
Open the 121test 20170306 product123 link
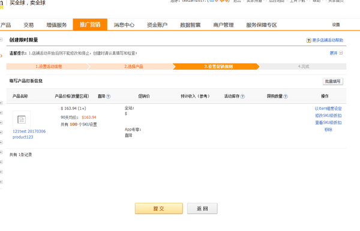(29, 134)
